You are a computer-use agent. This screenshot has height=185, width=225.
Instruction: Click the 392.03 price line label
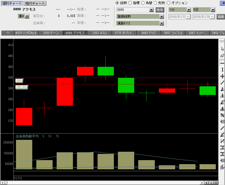click(21, 87)
